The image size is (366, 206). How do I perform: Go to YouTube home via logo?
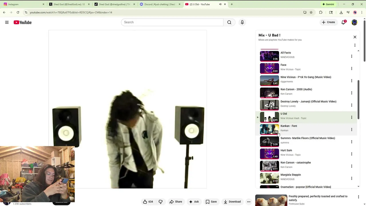tap(23, 22)
